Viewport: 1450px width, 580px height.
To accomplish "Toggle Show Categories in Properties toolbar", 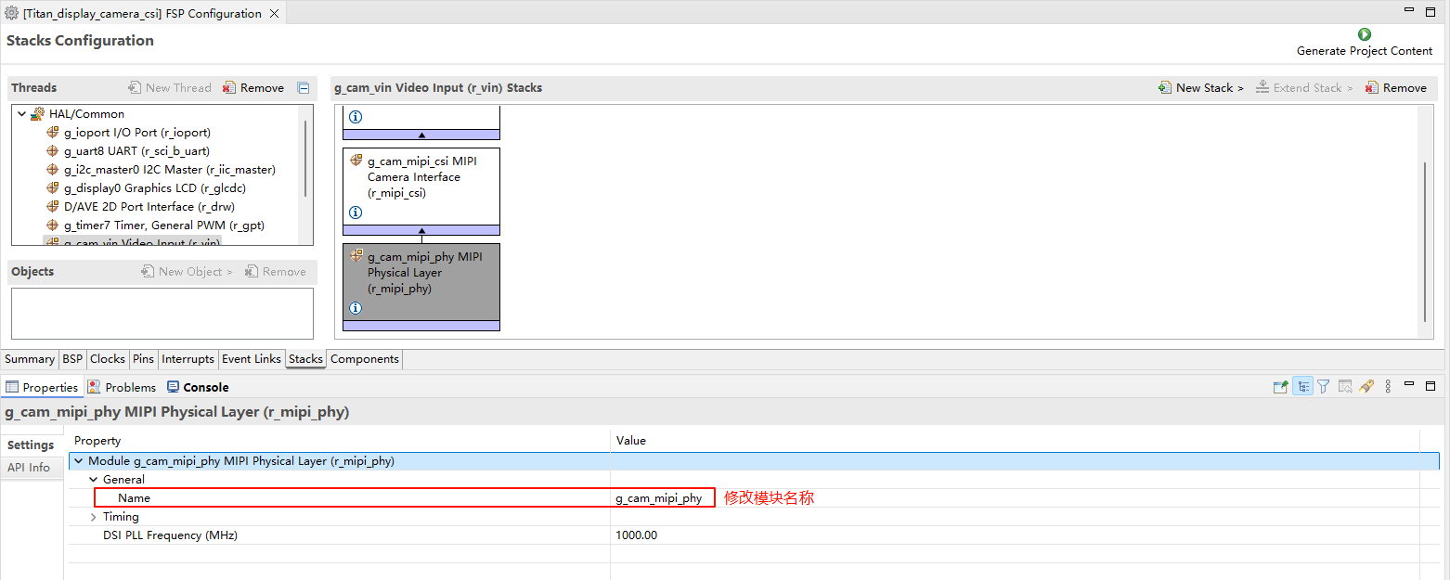I will (1302, 387).
